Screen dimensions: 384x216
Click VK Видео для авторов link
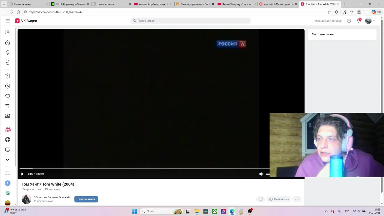(328, 21)
